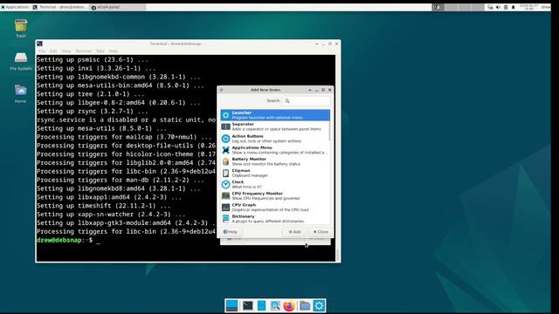Focus the Search field in Add New Items
This screenshot has width=559, height=314.
307,101
